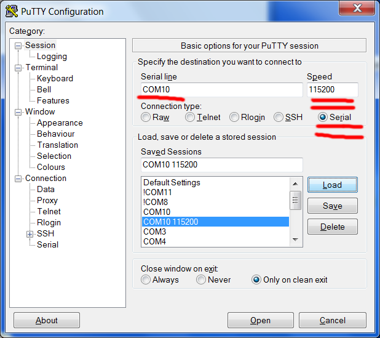Select Serial category in the tree
This screenshot has height=338, width=380.
point(47,244)
